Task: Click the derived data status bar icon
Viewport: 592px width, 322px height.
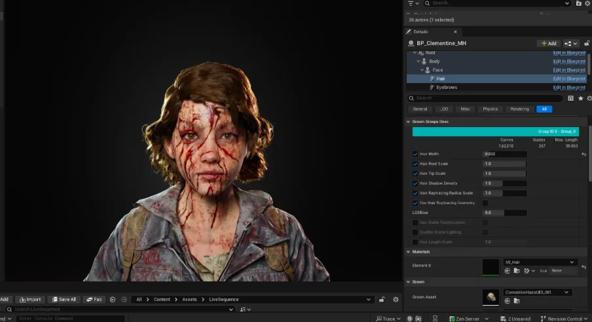Action: pos(418,319)
